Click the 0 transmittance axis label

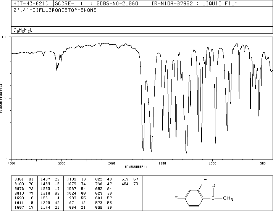(6, 159)
